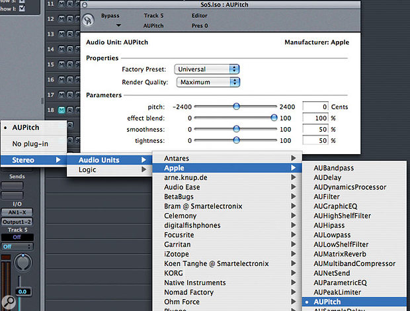Image resolution: width=410 pixels, height=311 pixels.
Task: Click the AN1-X input button
Action: [x=17, y=212]
